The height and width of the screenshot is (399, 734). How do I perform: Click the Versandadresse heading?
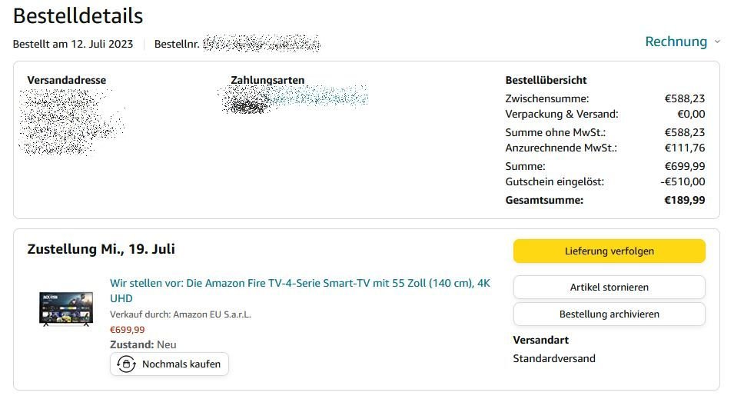(67, 80)
